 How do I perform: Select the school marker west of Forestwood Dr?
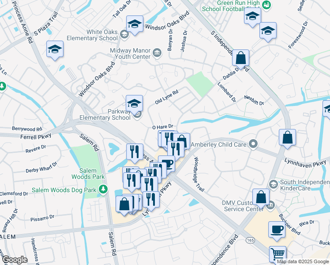tap(268, 32)
